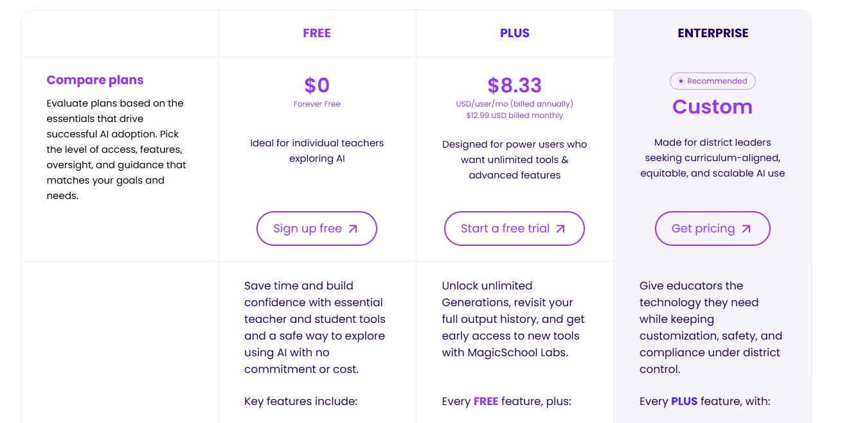Viewport: 860px width, 423px height.
Task: Click the Custom pricing label
Action: tap(712, 107)
